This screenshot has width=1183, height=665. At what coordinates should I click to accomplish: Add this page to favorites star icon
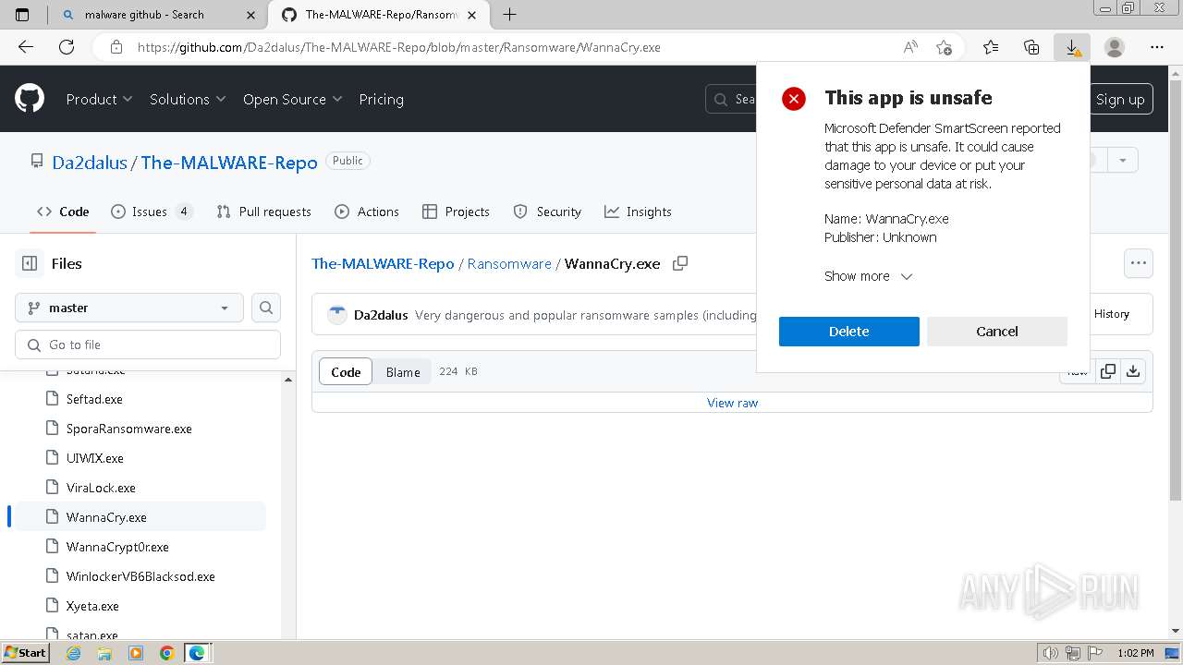pos(944,47)
